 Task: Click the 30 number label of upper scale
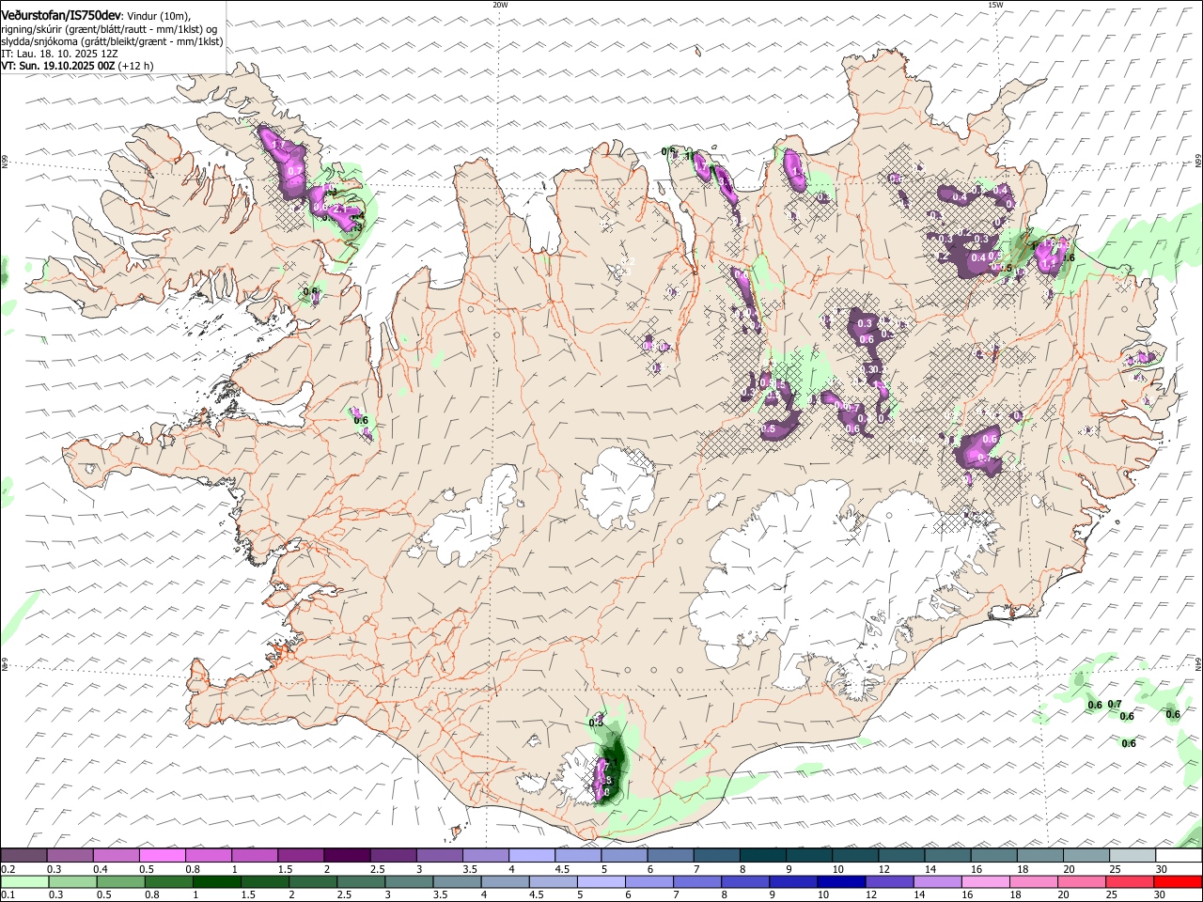pyautogui.click(x=1162, y=868)
